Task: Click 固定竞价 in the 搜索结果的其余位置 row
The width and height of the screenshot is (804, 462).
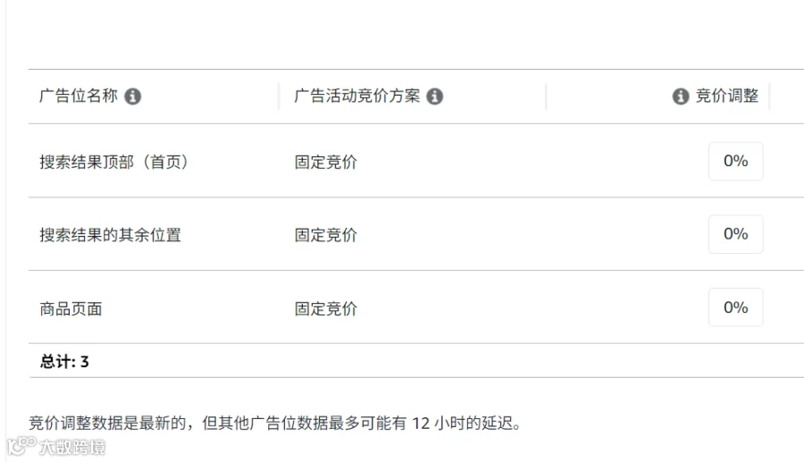Action: pyautogui.click(x=325, y=235)
